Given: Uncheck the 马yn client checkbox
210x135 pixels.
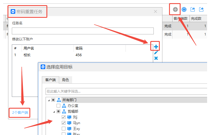Looking at the screenshot, I should coord(64,123).
